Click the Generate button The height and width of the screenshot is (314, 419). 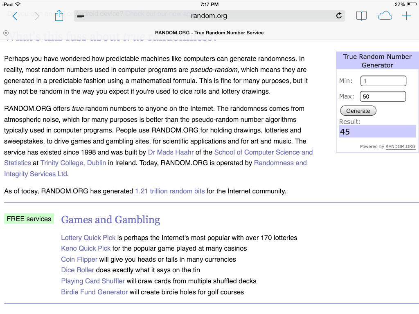[358, 111]
